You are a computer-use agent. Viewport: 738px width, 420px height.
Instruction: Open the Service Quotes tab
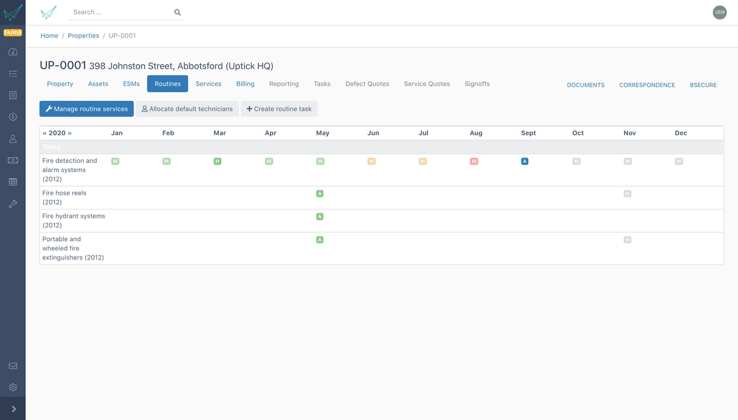pyautogui.click(x=427, y=84)
